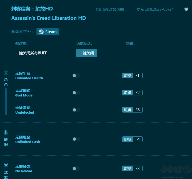
Task: Select the F2 hotkey field
Action: click(138, 93)
